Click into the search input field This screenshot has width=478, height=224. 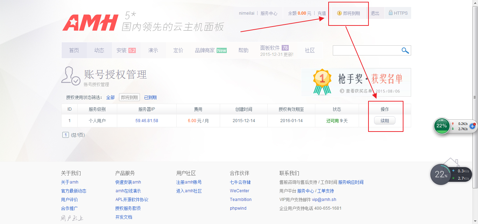(366, 51)
